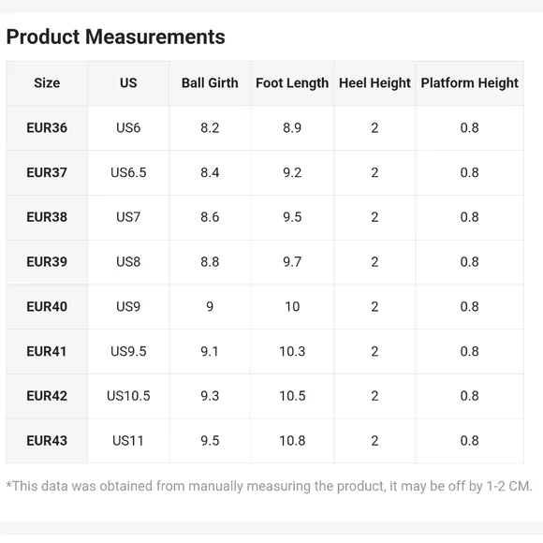Viewport: 543px width, 543px height.
Task: Select the Size column header
Action: (47, 83)
